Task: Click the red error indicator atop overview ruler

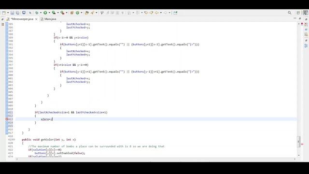Action: click(302, 24)
